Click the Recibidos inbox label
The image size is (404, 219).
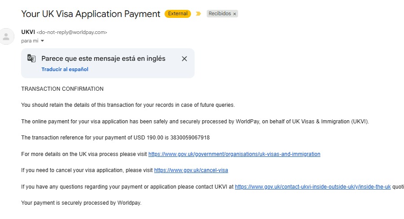[x=220, y=13]
